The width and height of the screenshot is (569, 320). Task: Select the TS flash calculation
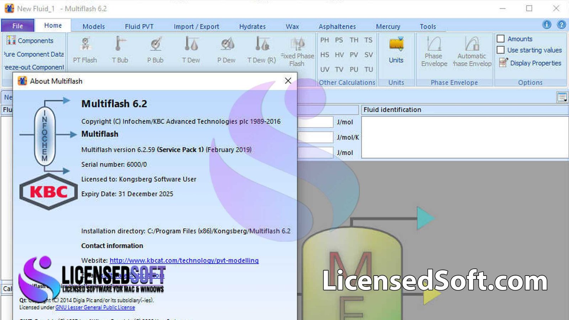tap(368, 40)
